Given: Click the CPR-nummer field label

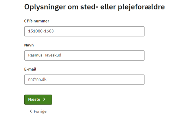Looking at the screenshot, I should click(37, 21).
